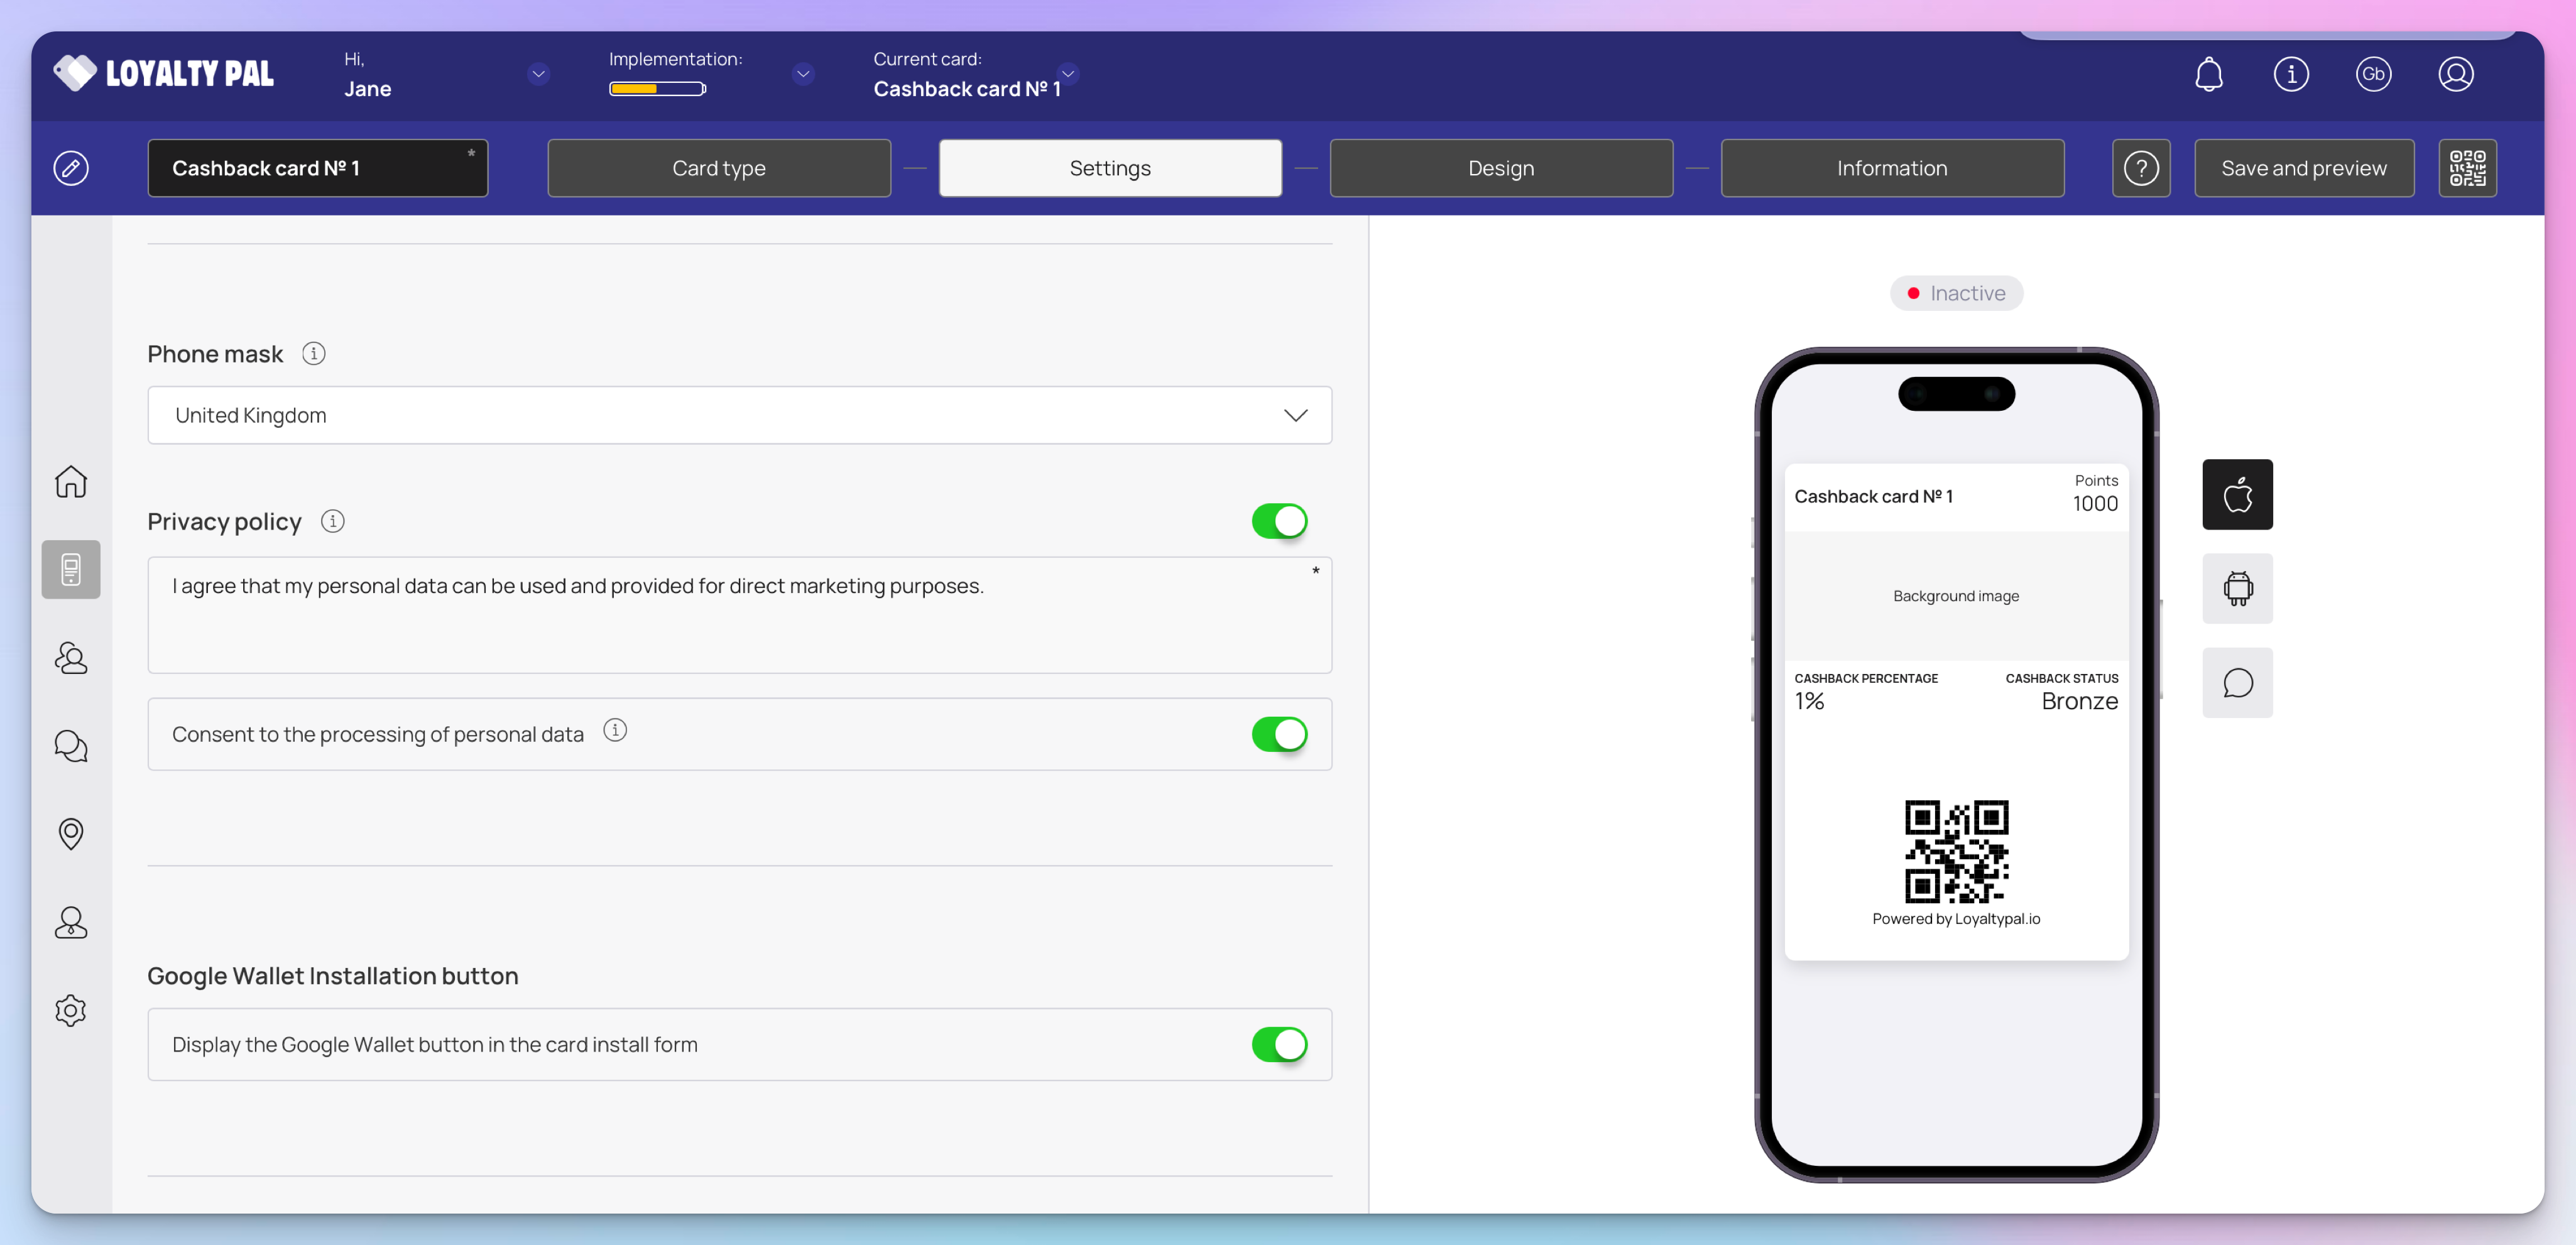Switch to the Design tab
Screen dimensions: 2576x1245
[1500, 168]
